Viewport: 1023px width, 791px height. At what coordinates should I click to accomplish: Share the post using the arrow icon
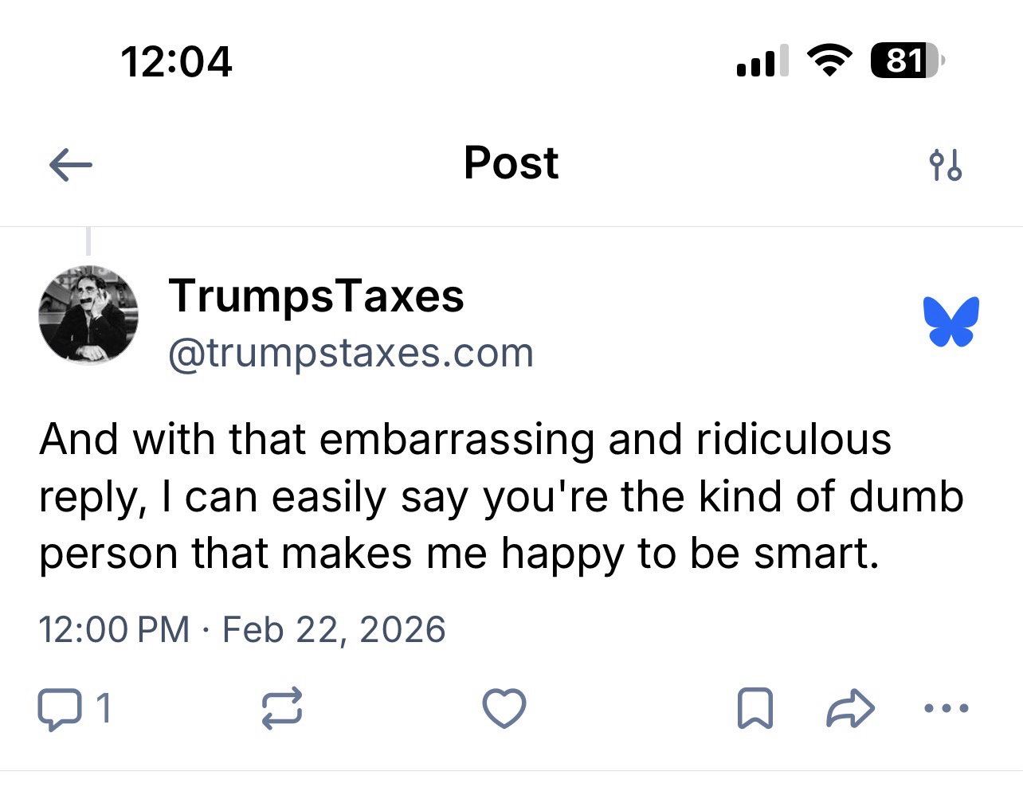(x=850, y=708)
